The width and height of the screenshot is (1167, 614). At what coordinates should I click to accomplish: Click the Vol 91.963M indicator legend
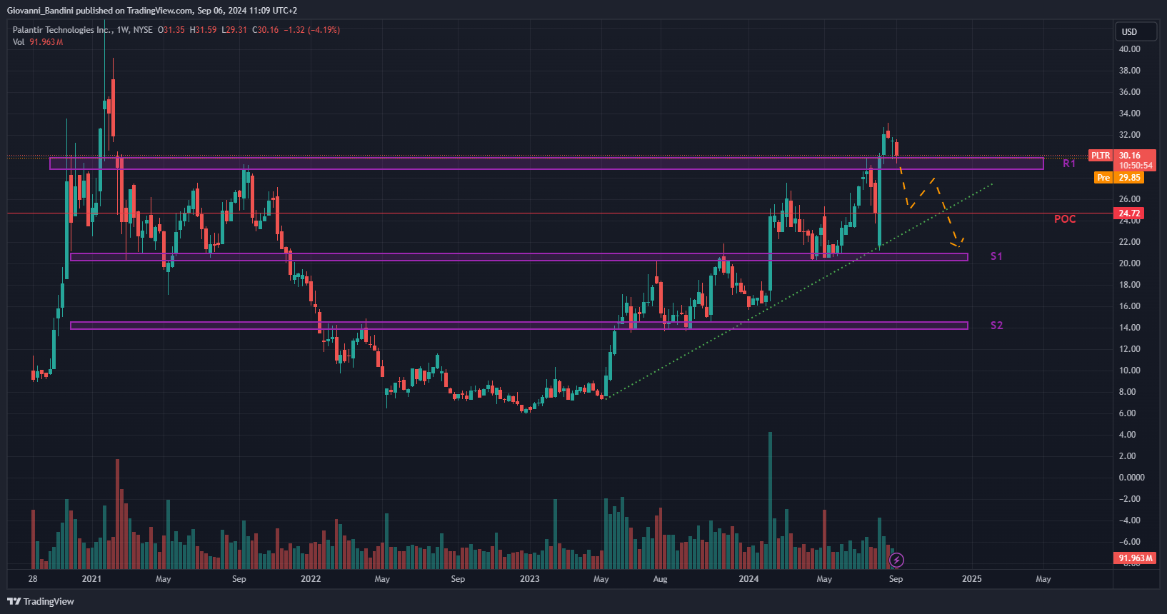[38, 42]
